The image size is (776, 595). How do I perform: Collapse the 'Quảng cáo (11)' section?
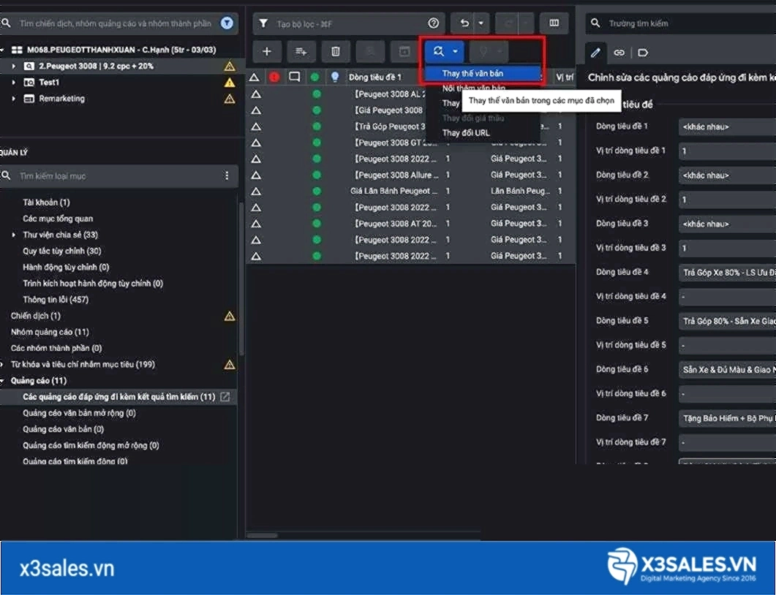tap(2, 381)
